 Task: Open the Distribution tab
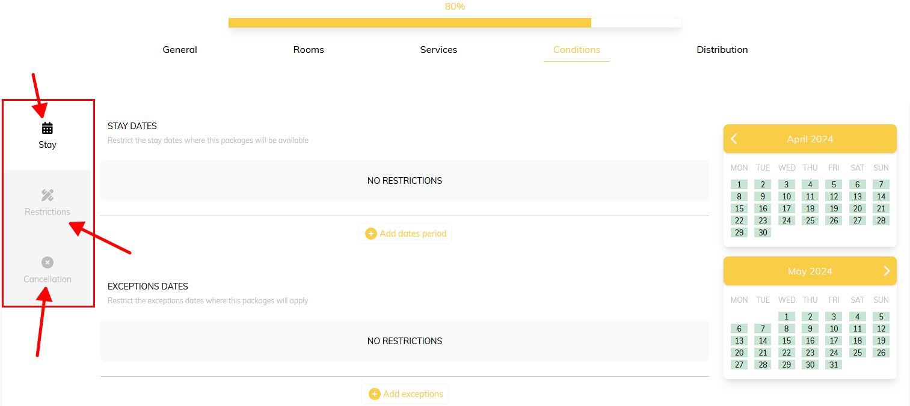pyautogui.click(x=722, y=50)
